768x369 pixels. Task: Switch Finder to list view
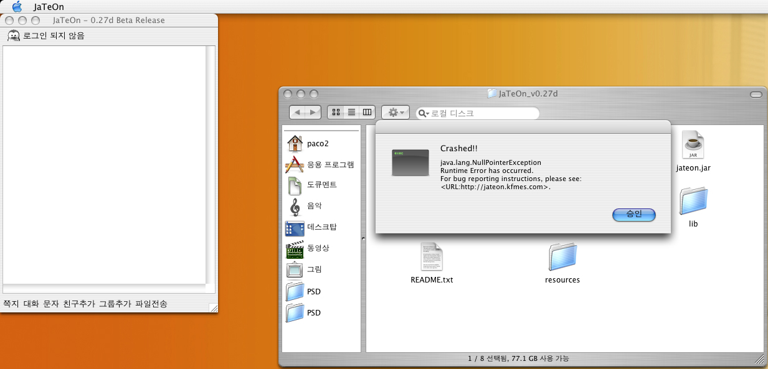click(x=351, y=112)
